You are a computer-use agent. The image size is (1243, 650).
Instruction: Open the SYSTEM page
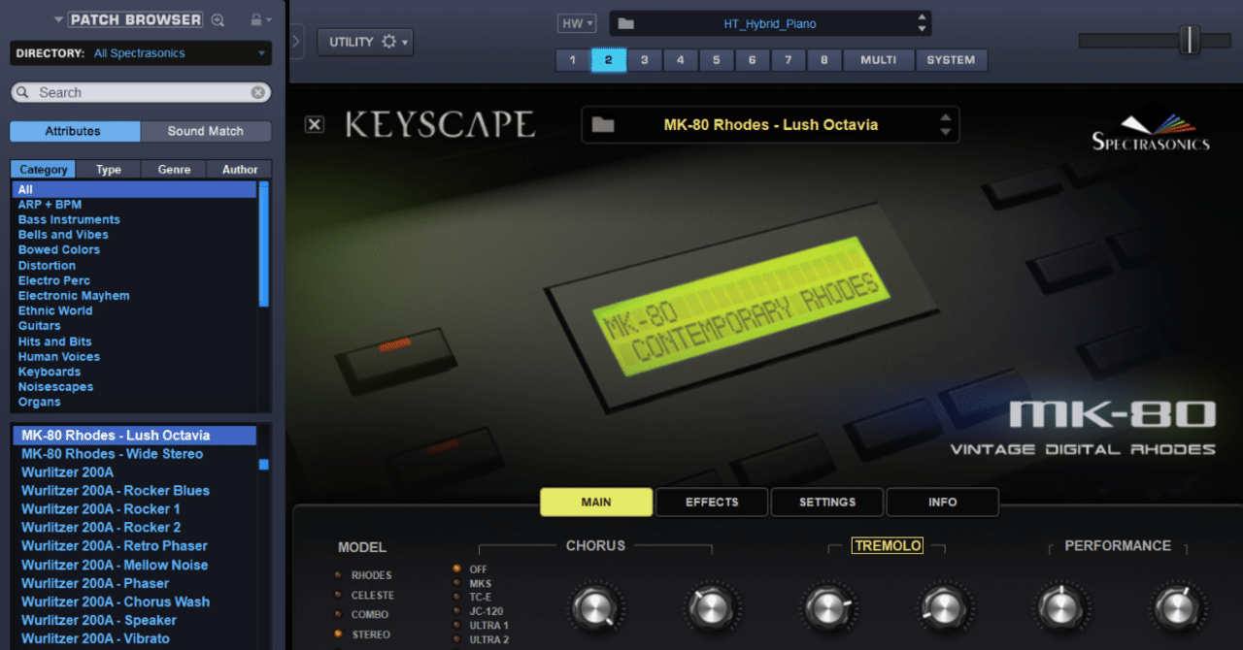(x=952, y=59)
